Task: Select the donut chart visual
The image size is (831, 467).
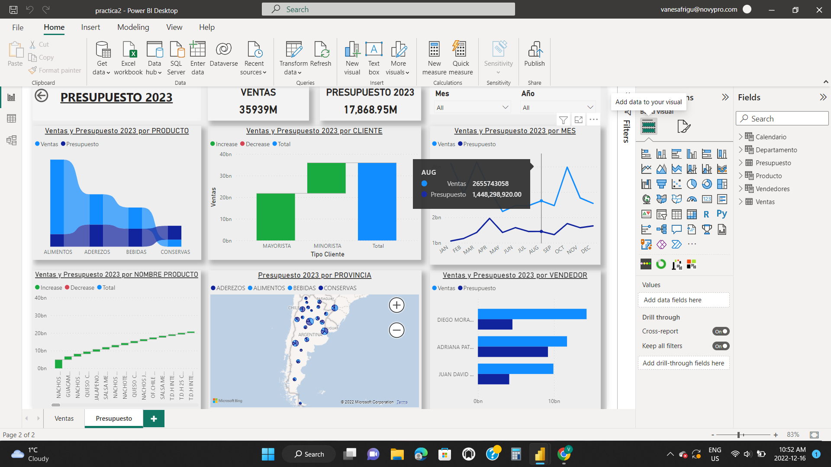Action: pyautogui.click(x=707, y=184)
